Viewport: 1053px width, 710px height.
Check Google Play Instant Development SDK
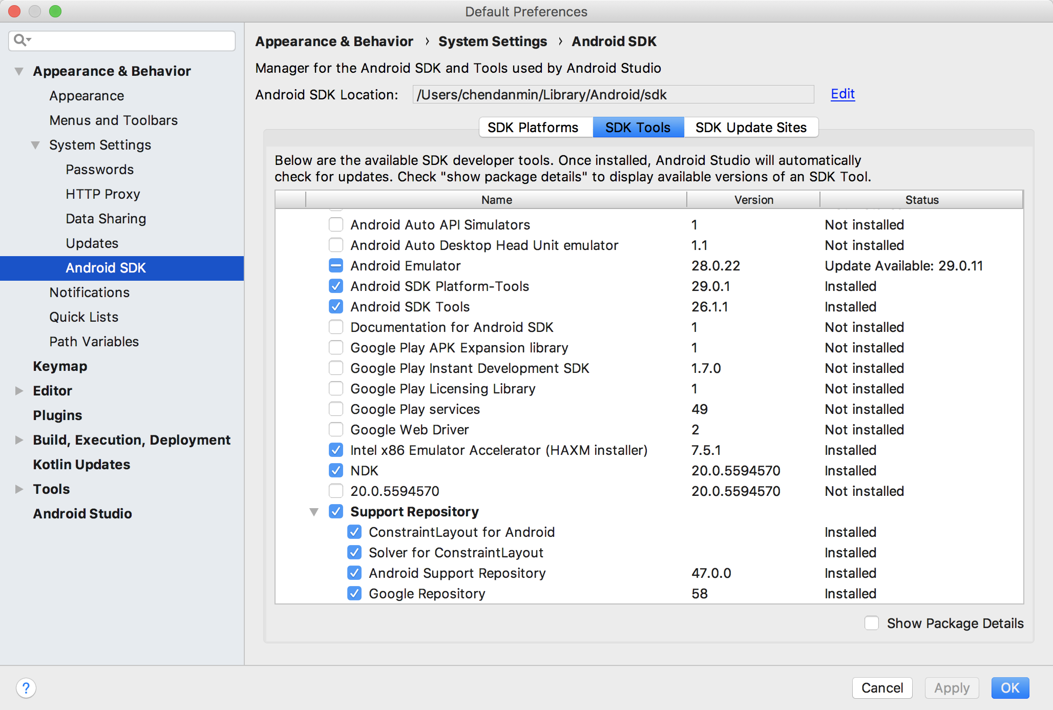[336, 368]
